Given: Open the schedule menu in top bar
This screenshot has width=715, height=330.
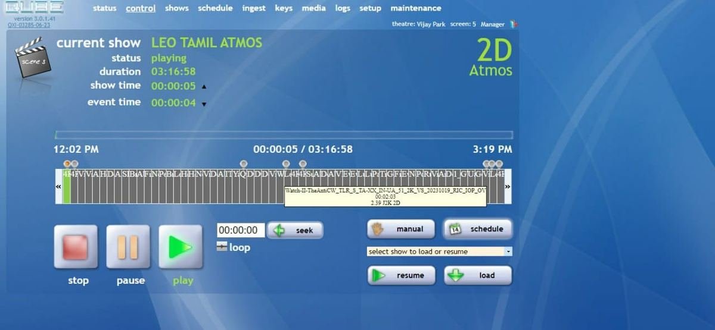Looking at the screenshot, I should (x=215, y=8).
